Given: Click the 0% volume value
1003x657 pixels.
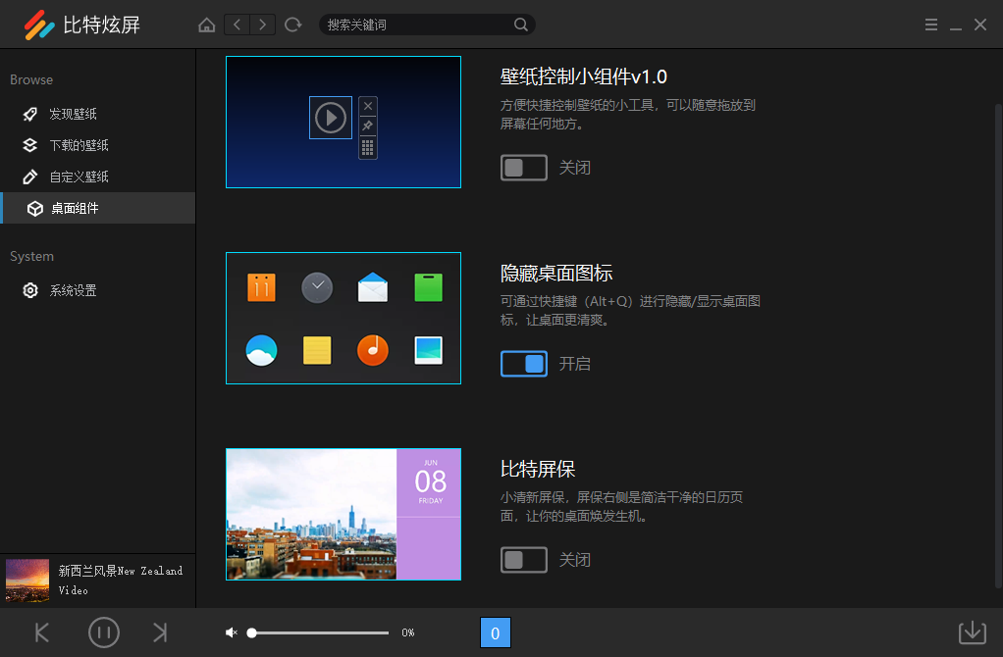Looking at the screenshot, I should (x=408, y=632).
